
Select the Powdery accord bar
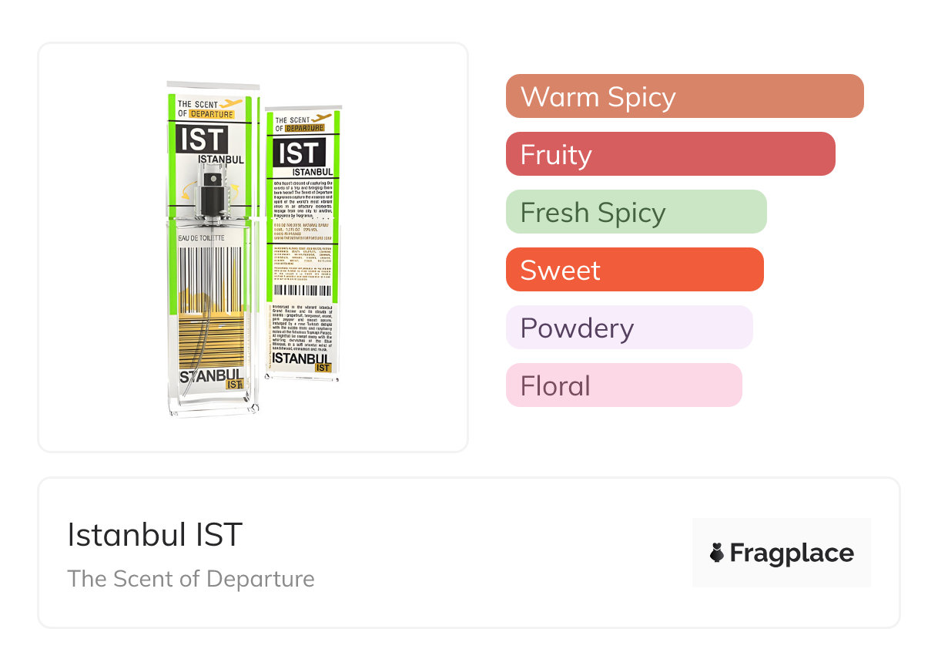click(x=628, y=328)
